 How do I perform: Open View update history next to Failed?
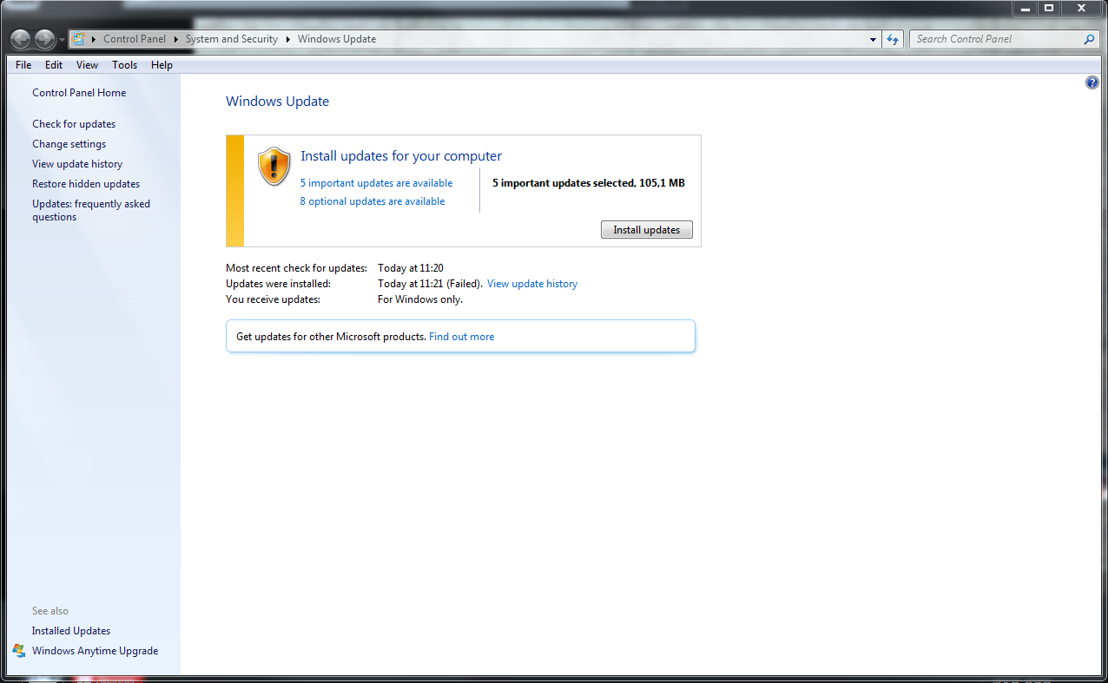click(x=532, y=284)
